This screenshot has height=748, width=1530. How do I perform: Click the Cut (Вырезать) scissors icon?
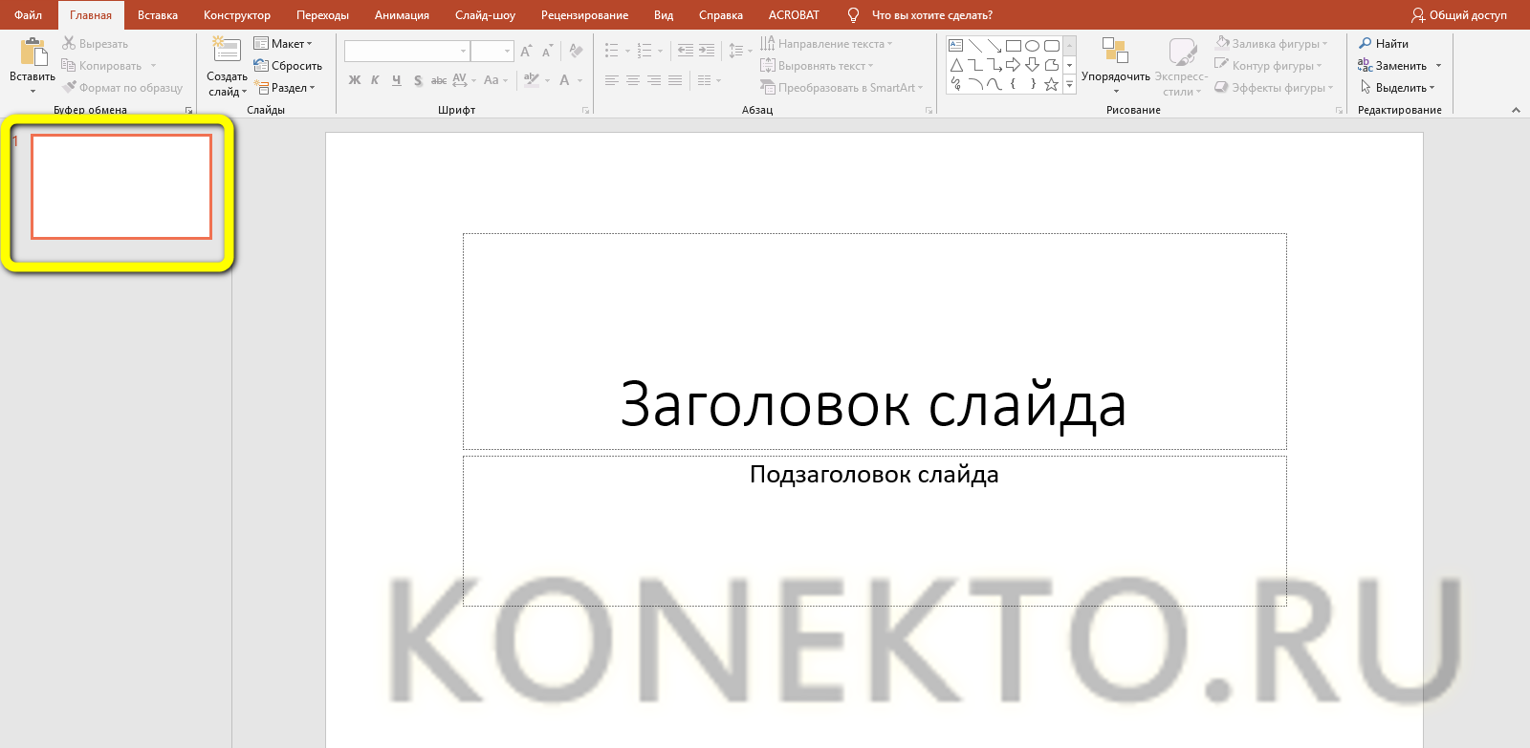pyautogui.click(x=69, y=44)
